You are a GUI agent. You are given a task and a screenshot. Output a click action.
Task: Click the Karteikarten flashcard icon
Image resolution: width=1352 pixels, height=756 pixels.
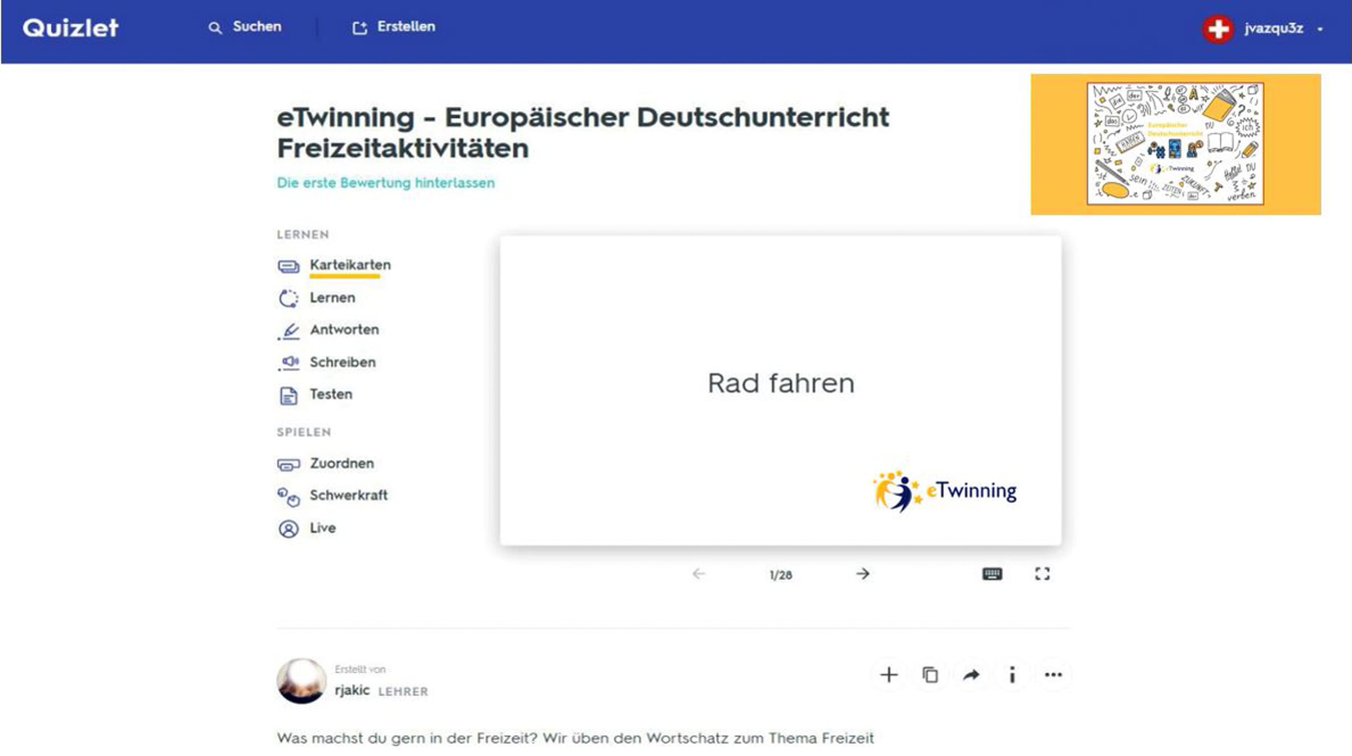288,266
